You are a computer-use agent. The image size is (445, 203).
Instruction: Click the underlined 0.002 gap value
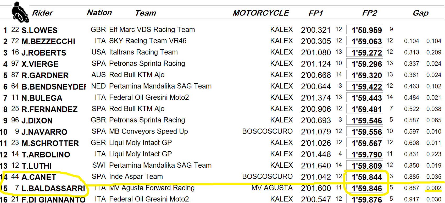(433, 188)
